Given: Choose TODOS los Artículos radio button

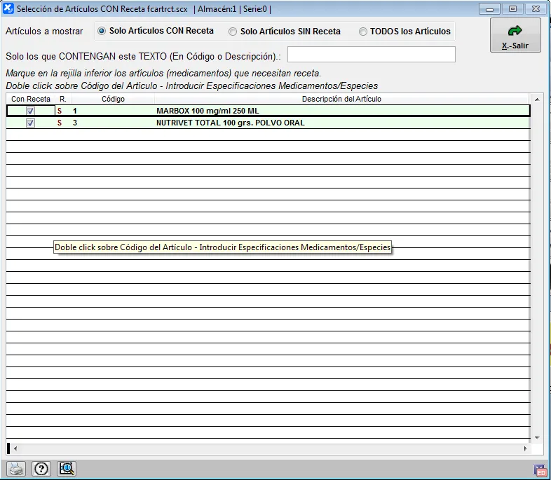Looking at the screenshot, I should pyautogui.click(x=363, y=32).
